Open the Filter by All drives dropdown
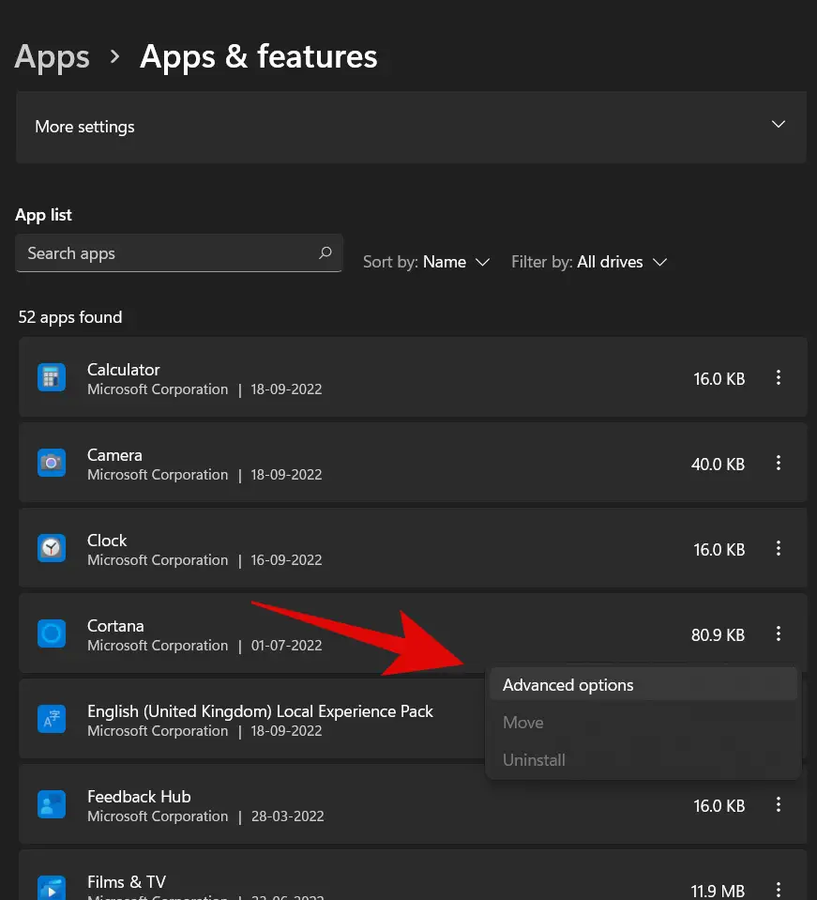The height and width of the screenshot is (900, 817). (589, 263)
